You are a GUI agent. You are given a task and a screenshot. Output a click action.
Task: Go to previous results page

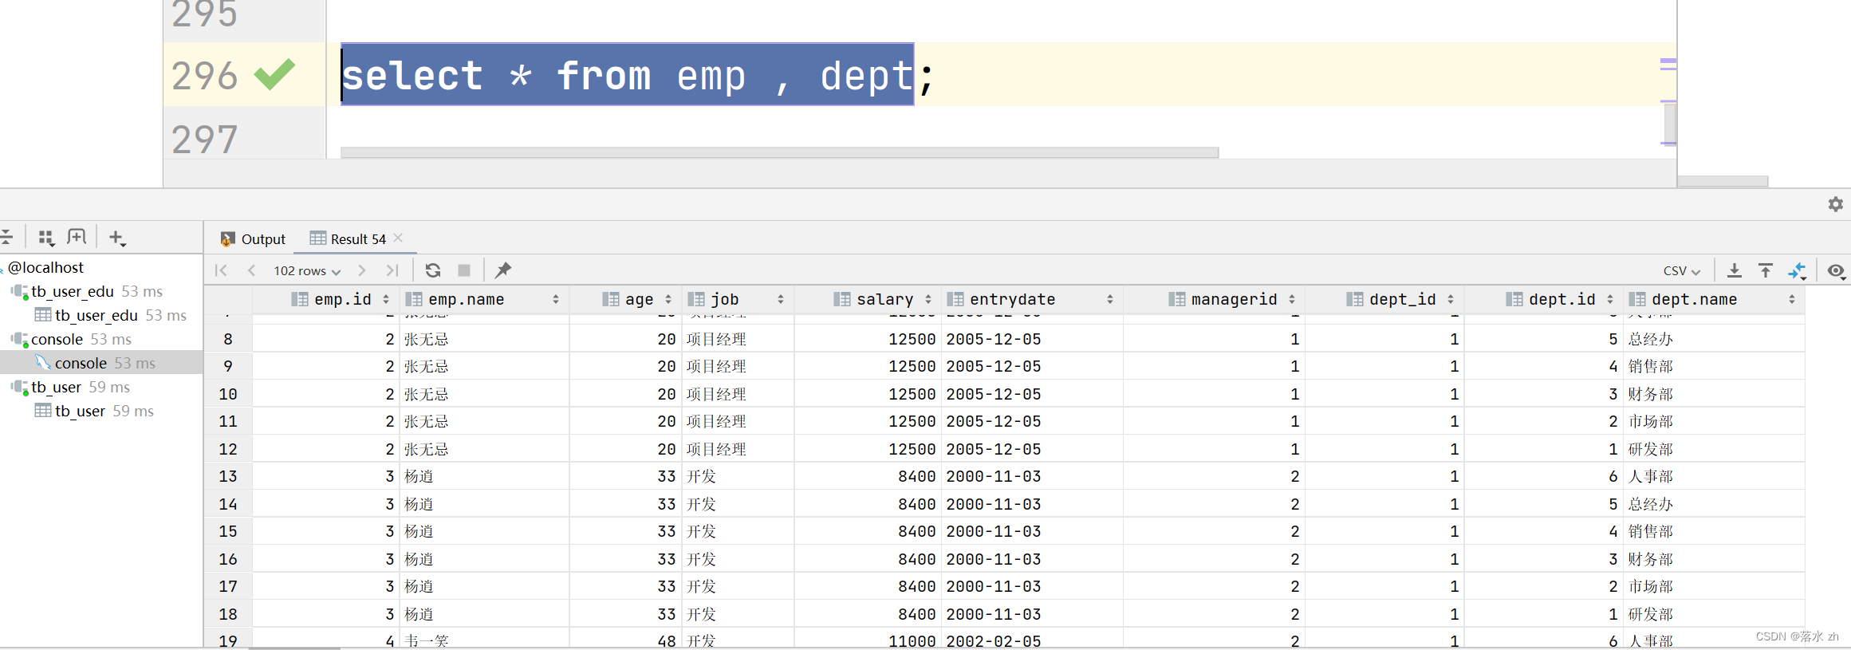coord(252,270)
